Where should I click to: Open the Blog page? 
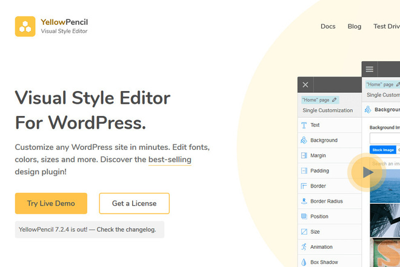pyautogui.click(x=355, y=26)
